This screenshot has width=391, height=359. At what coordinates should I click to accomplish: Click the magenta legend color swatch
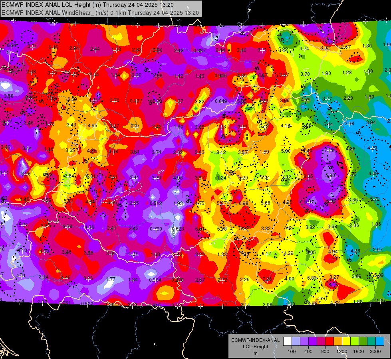(321, 341)
